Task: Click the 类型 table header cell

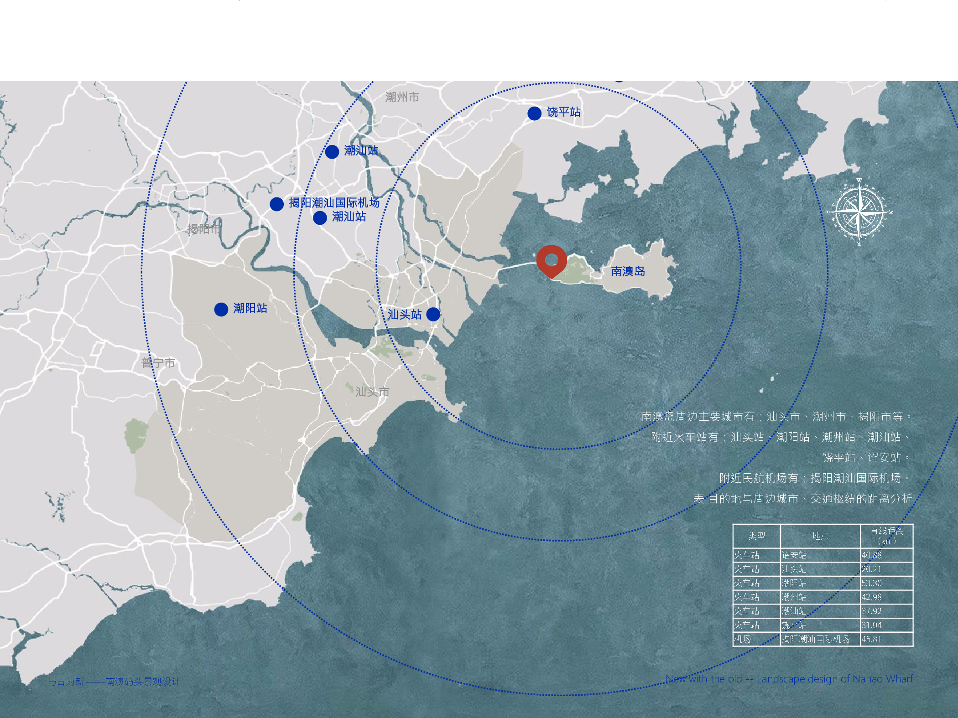Action: 756,536
